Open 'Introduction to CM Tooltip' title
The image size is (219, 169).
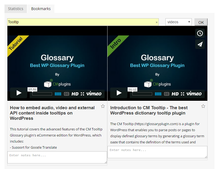149,110
